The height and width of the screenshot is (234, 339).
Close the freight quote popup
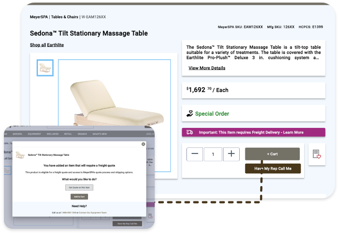pos(143,144)
